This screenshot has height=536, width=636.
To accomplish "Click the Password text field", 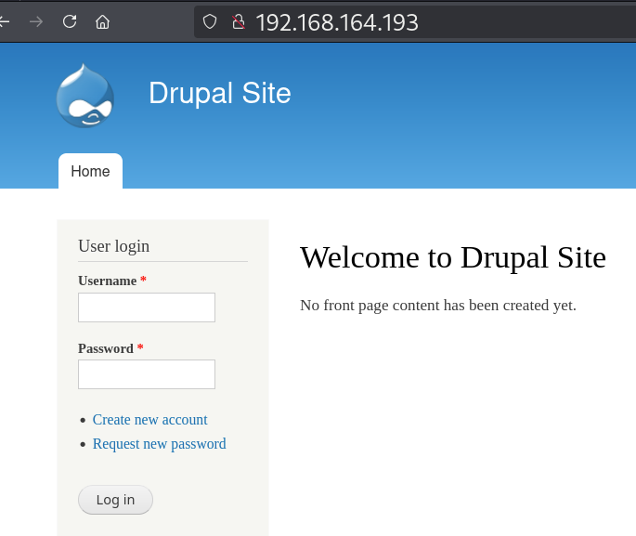I will tap(147, 374).
